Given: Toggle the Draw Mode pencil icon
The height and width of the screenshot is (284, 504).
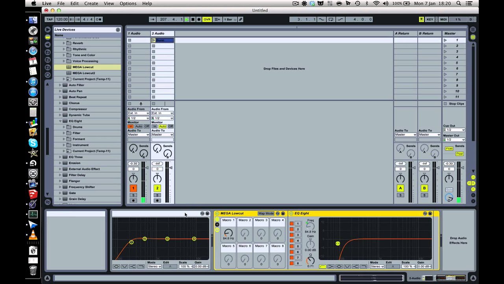Looking at the screenshot, I should tap(240, 19).
